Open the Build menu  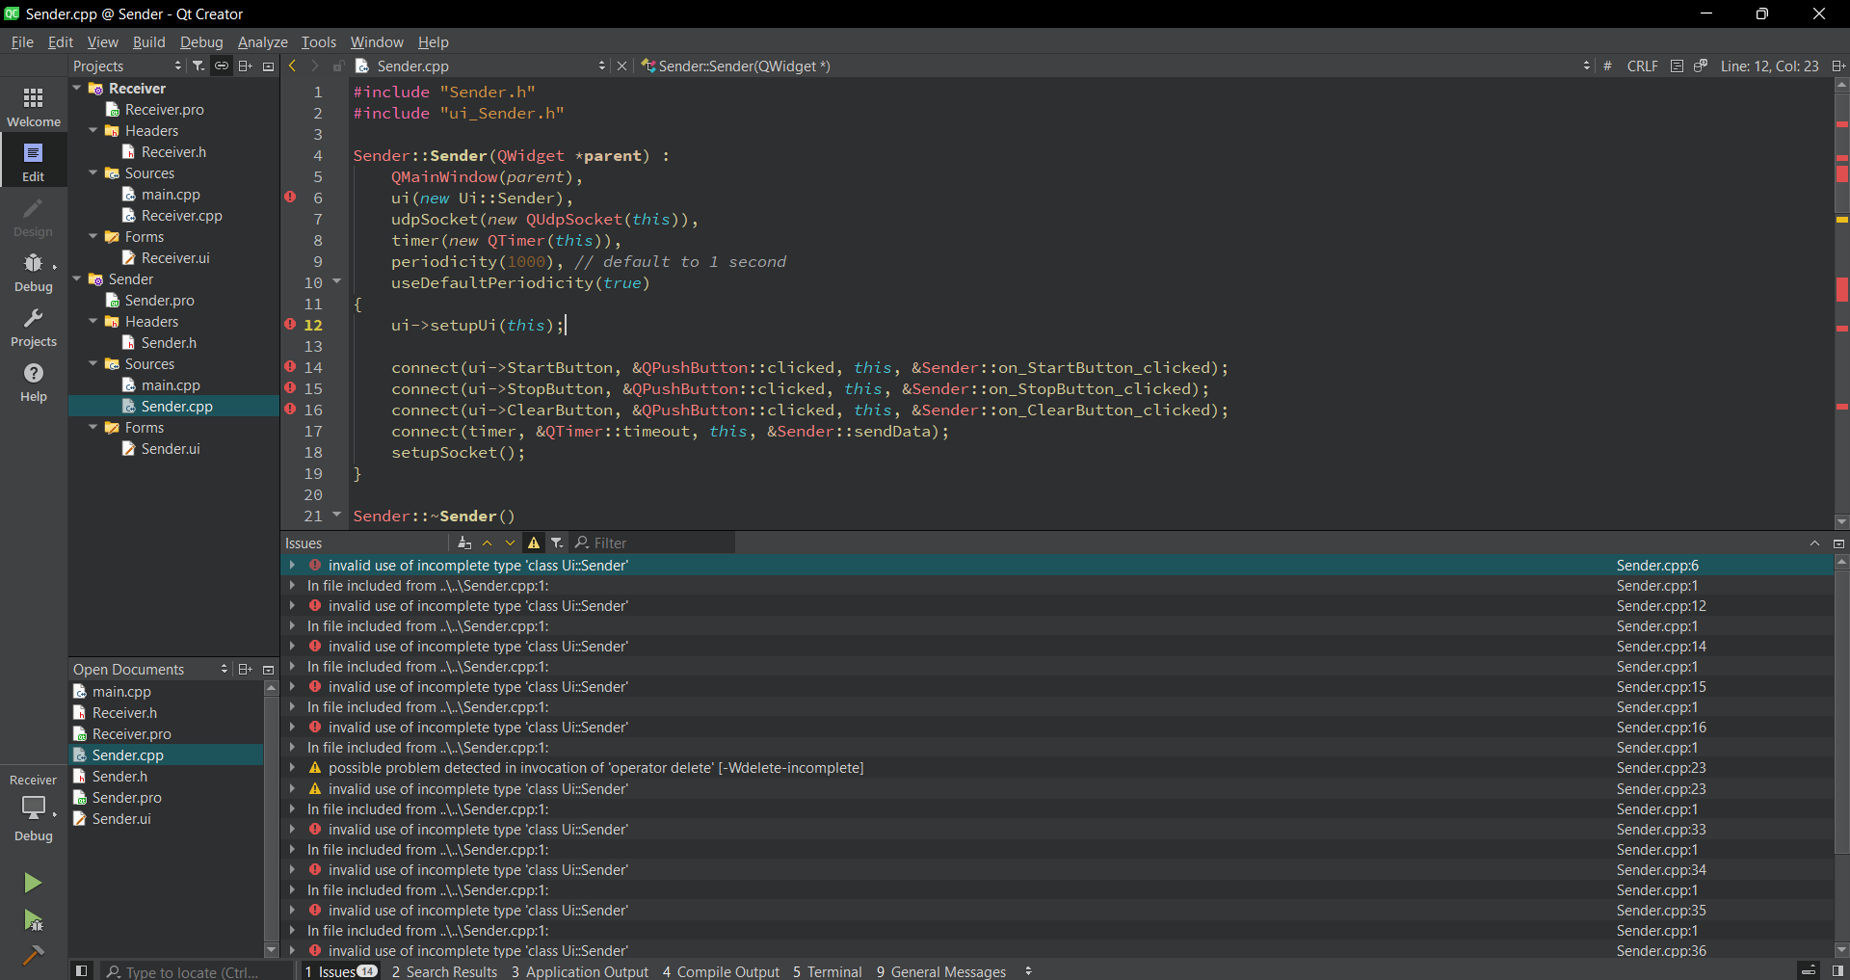[149, 41]
